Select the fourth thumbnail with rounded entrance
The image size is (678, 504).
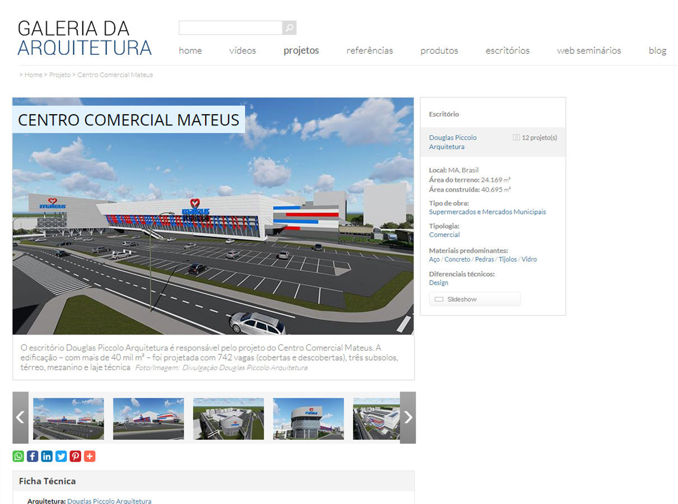coord(309,419)
